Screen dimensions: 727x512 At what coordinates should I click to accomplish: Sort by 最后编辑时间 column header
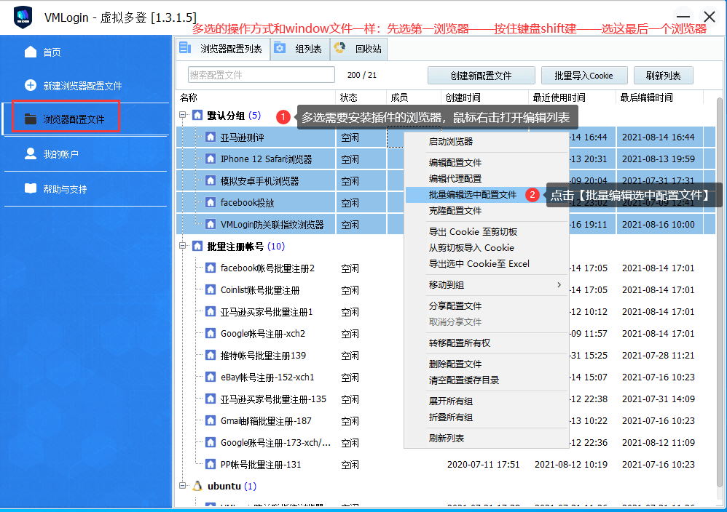point(659,97)
